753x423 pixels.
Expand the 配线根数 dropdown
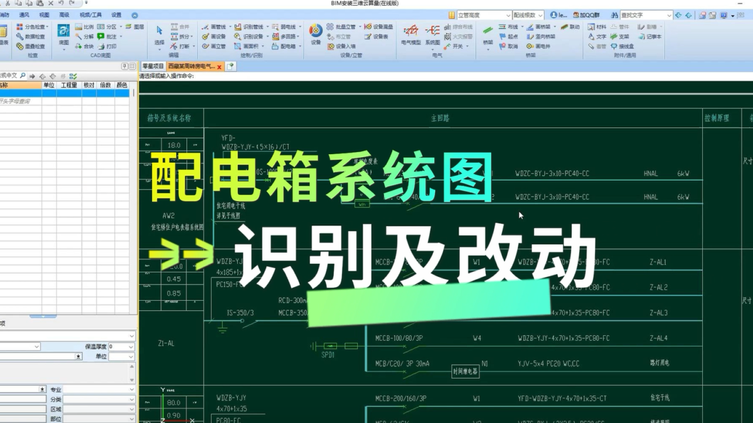tap(540, 15)
